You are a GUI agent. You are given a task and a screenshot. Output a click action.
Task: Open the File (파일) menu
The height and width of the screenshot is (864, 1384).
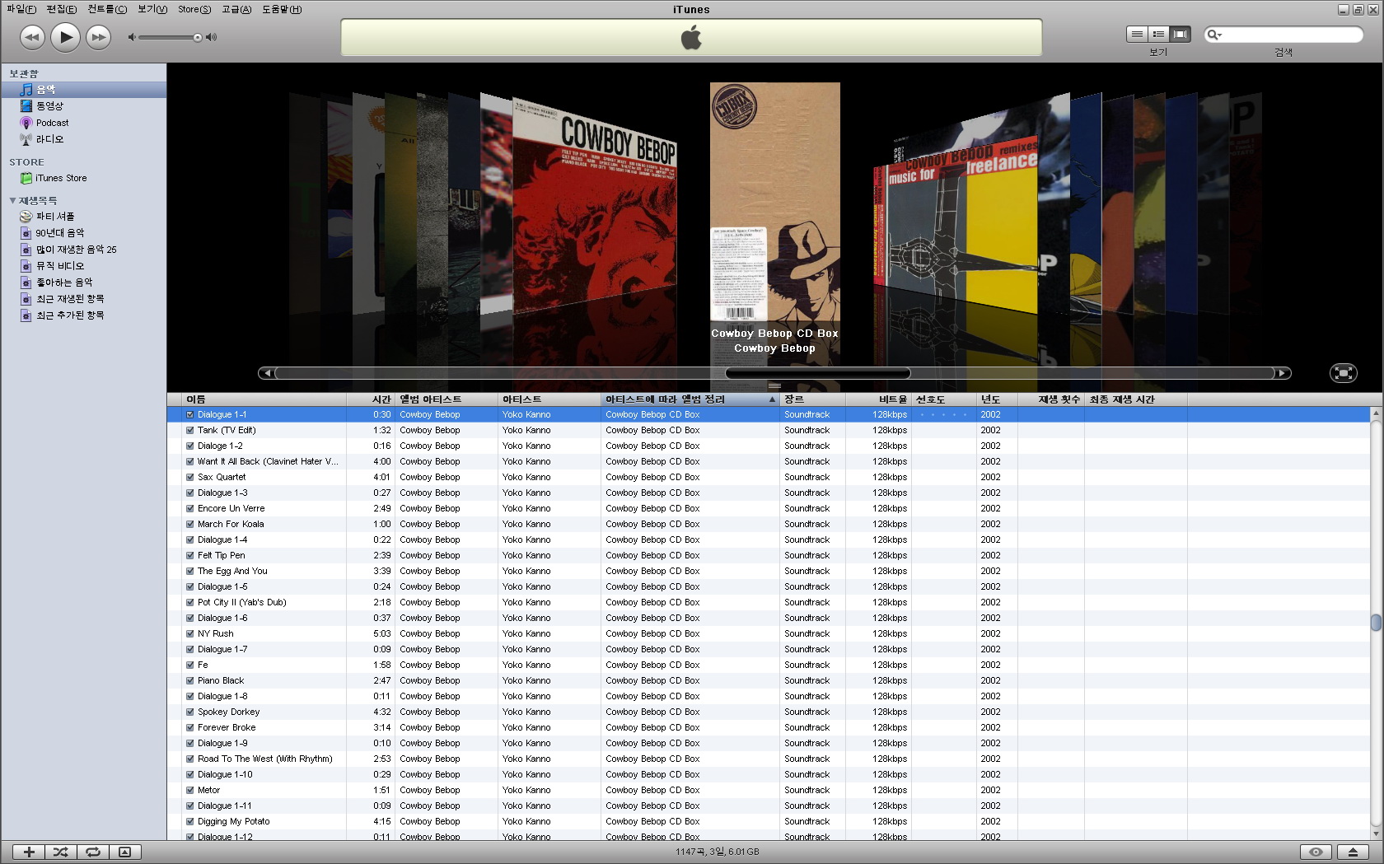point(21,9)
